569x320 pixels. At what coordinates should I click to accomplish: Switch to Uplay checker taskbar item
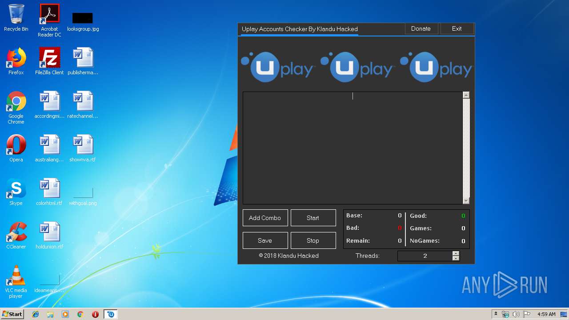111,314
